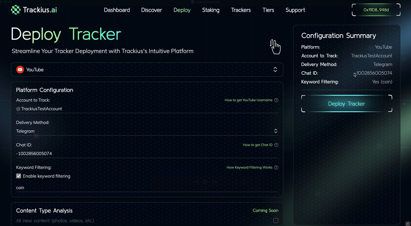
Task: Click summary value Yes (coin)
Action: 382,82
